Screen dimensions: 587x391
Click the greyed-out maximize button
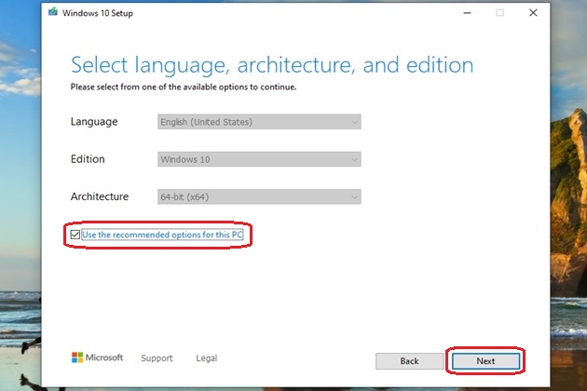[x=499, y=13]
